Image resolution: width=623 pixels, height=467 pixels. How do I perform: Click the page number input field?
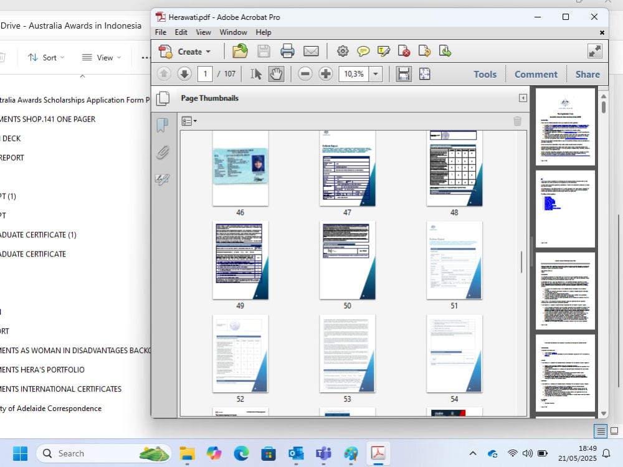pos(205,74)
